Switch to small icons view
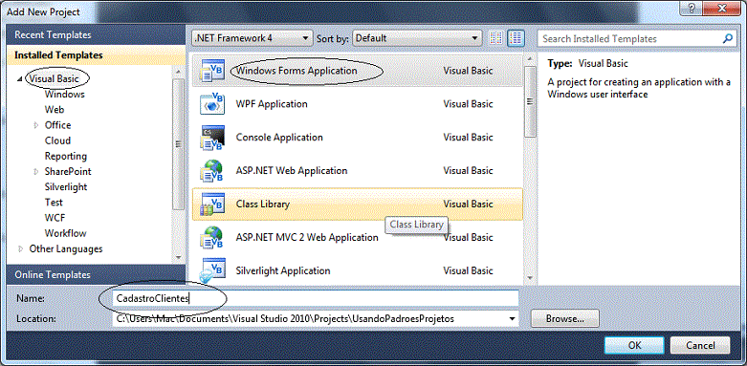Image resolution: width=747 pixels, height=366 pixels. (x=496, y=38)
